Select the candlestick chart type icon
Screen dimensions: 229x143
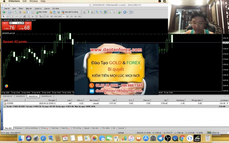[x=88, y=12]
